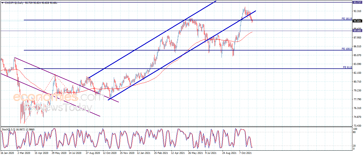363x156 pixels.
Task: Click the 16 Jan 2020 date label
Action: pyautogui.click(x=7, y=153)
